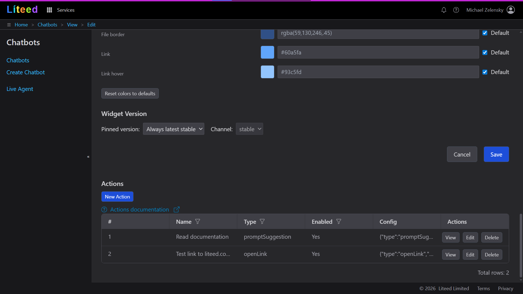Open the Channel stable dropdown

point(249,129)
